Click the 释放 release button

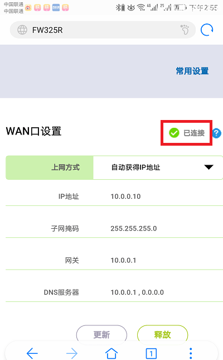(x=162, y=334)
